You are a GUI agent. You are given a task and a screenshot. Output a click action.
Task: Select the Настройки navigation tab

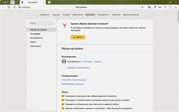(x=90, y=15)
